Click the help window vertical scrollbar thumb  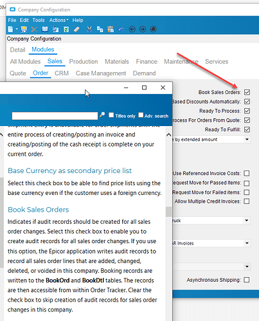click(169, 212)
